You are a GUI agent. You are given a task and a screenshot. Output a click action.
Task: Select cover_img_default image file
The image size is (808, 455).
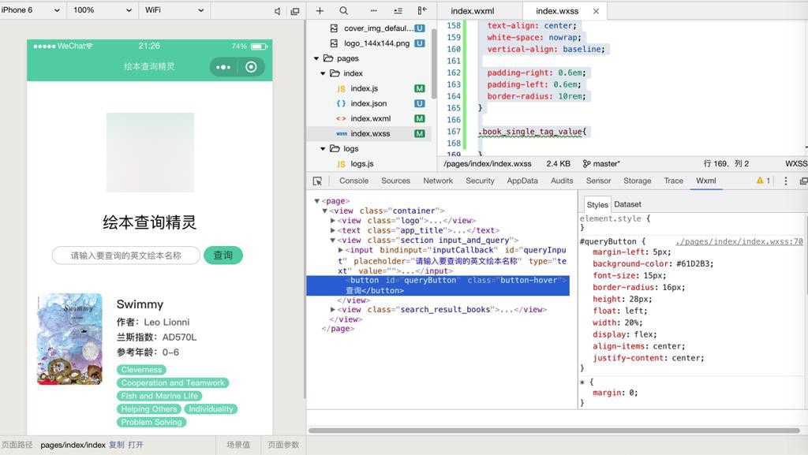tap(378, 28)
